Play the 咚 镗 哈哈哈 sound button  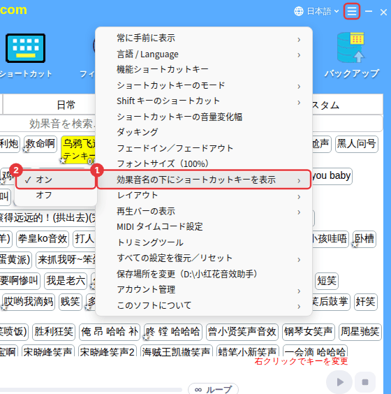pyautogui.click(x=173, y=332)
